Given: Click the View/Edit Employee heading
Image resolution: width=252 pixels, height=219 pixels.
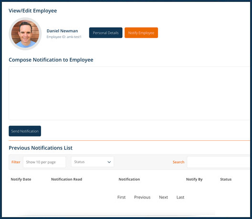Looking at the screenshot, I should [33, 10].
